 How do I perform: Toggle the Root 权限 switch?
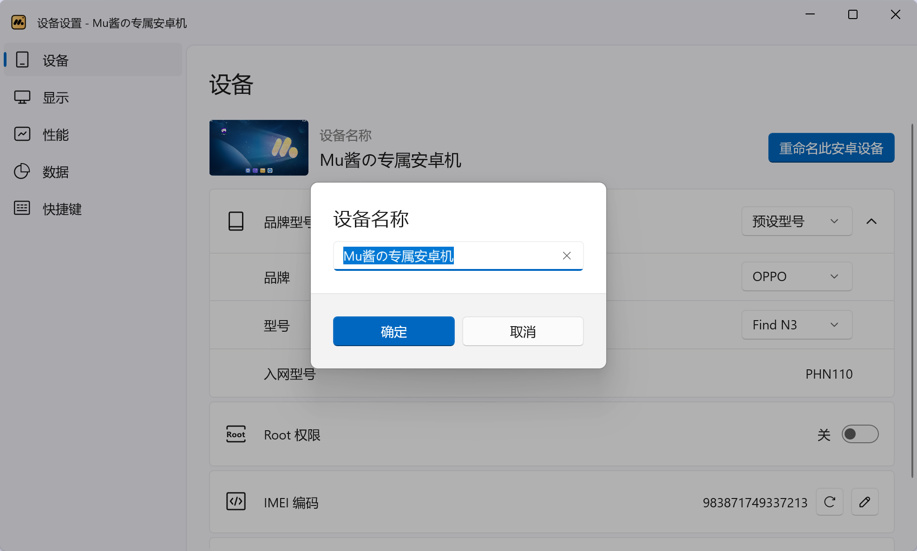click(860, 434)
